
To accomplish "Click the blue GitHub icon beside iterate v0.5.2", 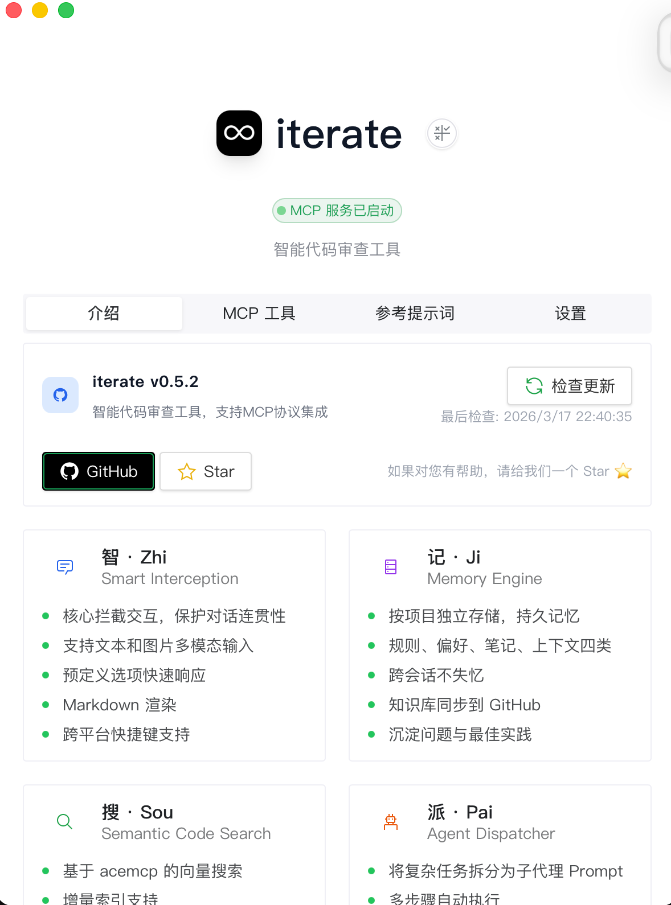I will (x=60, y=395).
